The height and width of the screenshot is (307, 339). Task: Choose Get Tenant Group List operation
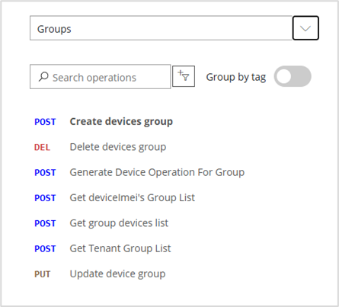(120, 248)
